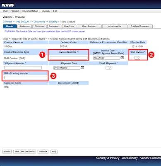Open the Security & Privacy footer link

pos(108,158)
